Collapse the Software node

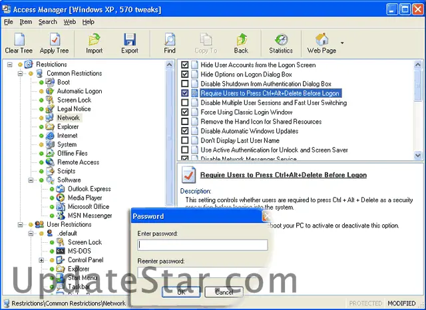pyautogui.click(x=31, y=180)
